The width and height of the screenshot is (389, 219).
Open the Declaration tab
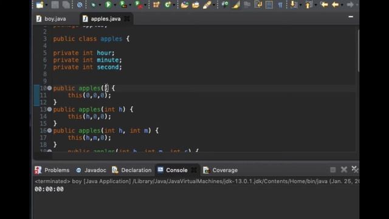[x=132, y=170]
